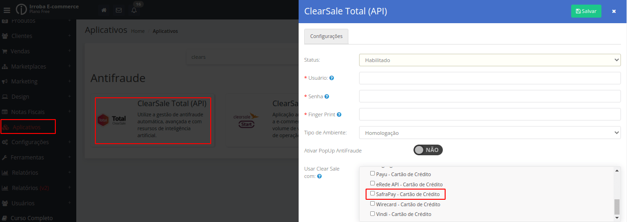Expand Configurações plus sign
The image size is (627, 222).
69,142
